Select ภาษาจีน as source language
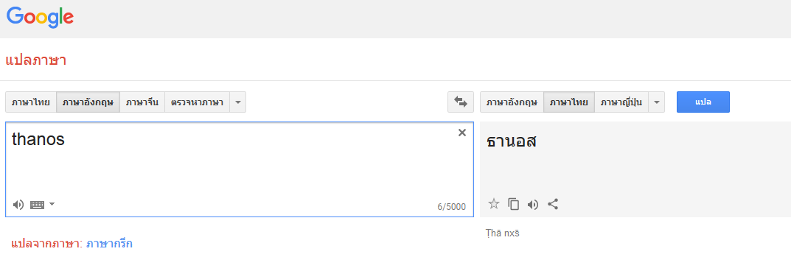Screen dimensions: 791x271 [142, 102]
